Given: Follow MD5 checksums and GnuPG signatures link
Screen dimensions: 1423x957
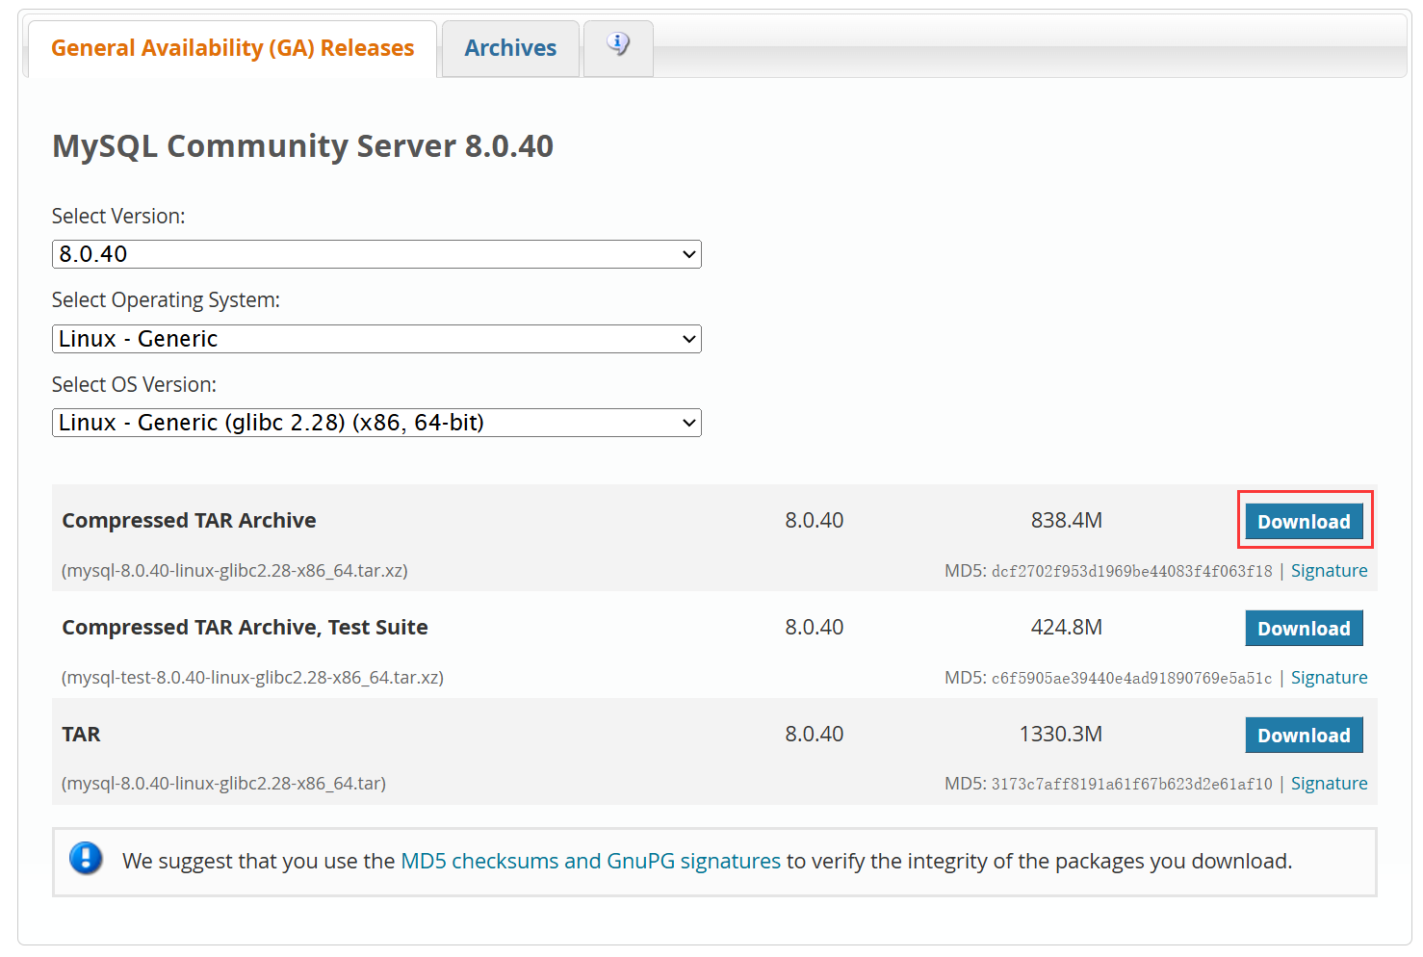Looking at the screenshot, I should tap(590, 861).
